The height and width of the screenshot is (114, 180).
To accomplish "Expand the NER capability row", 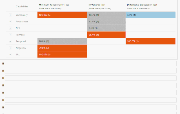I will coord(10,28).
